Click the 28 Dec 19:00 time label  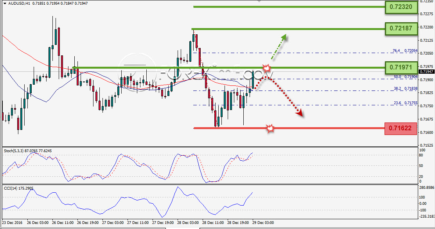pos(238,223)
